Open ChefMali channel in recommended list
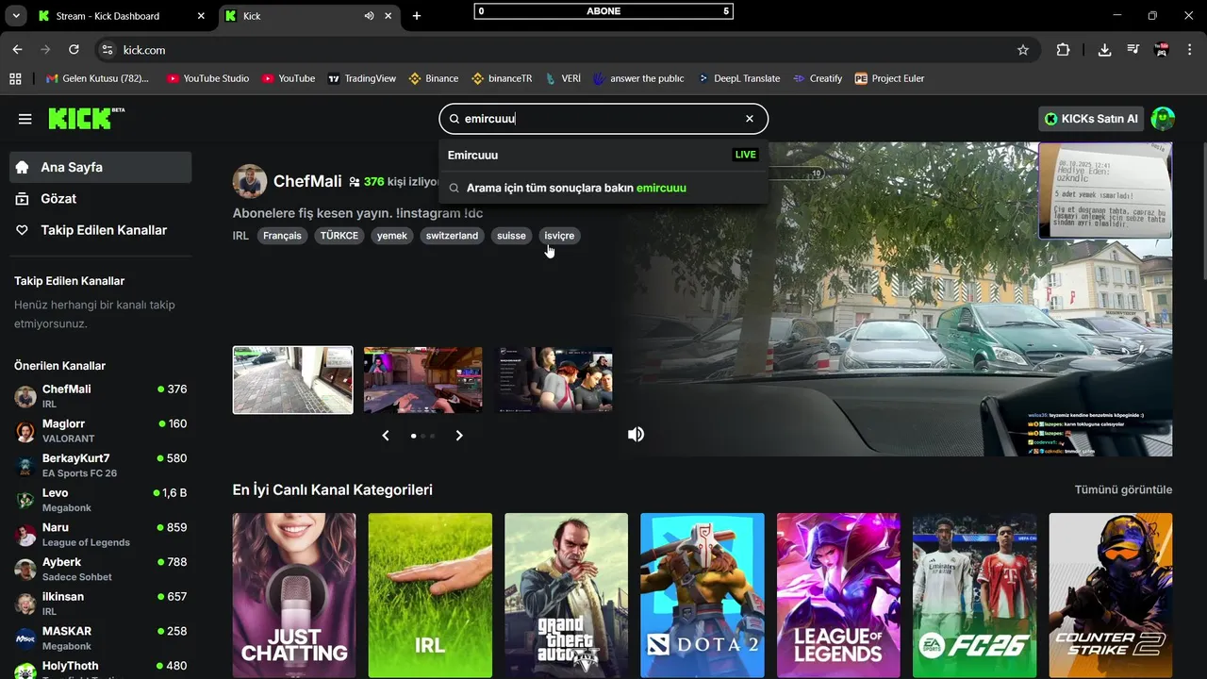 coord(100,396)
